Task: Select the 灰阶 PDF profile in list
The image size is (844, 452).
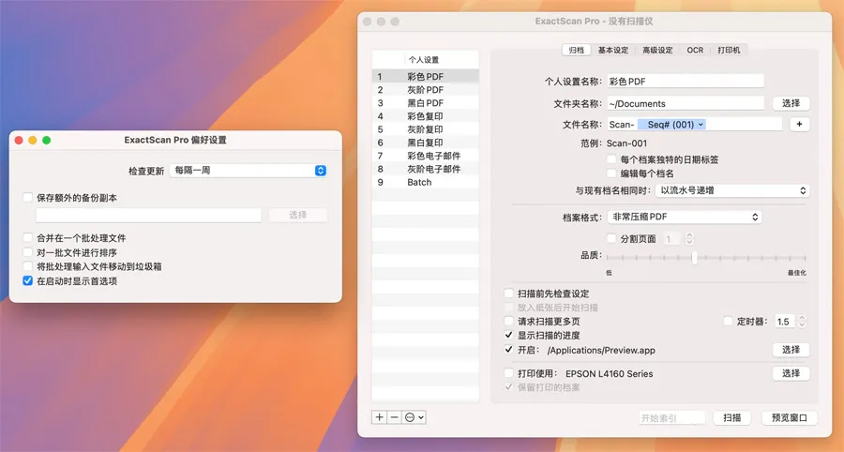Action: pyautogui.click(x=425, y=90)
